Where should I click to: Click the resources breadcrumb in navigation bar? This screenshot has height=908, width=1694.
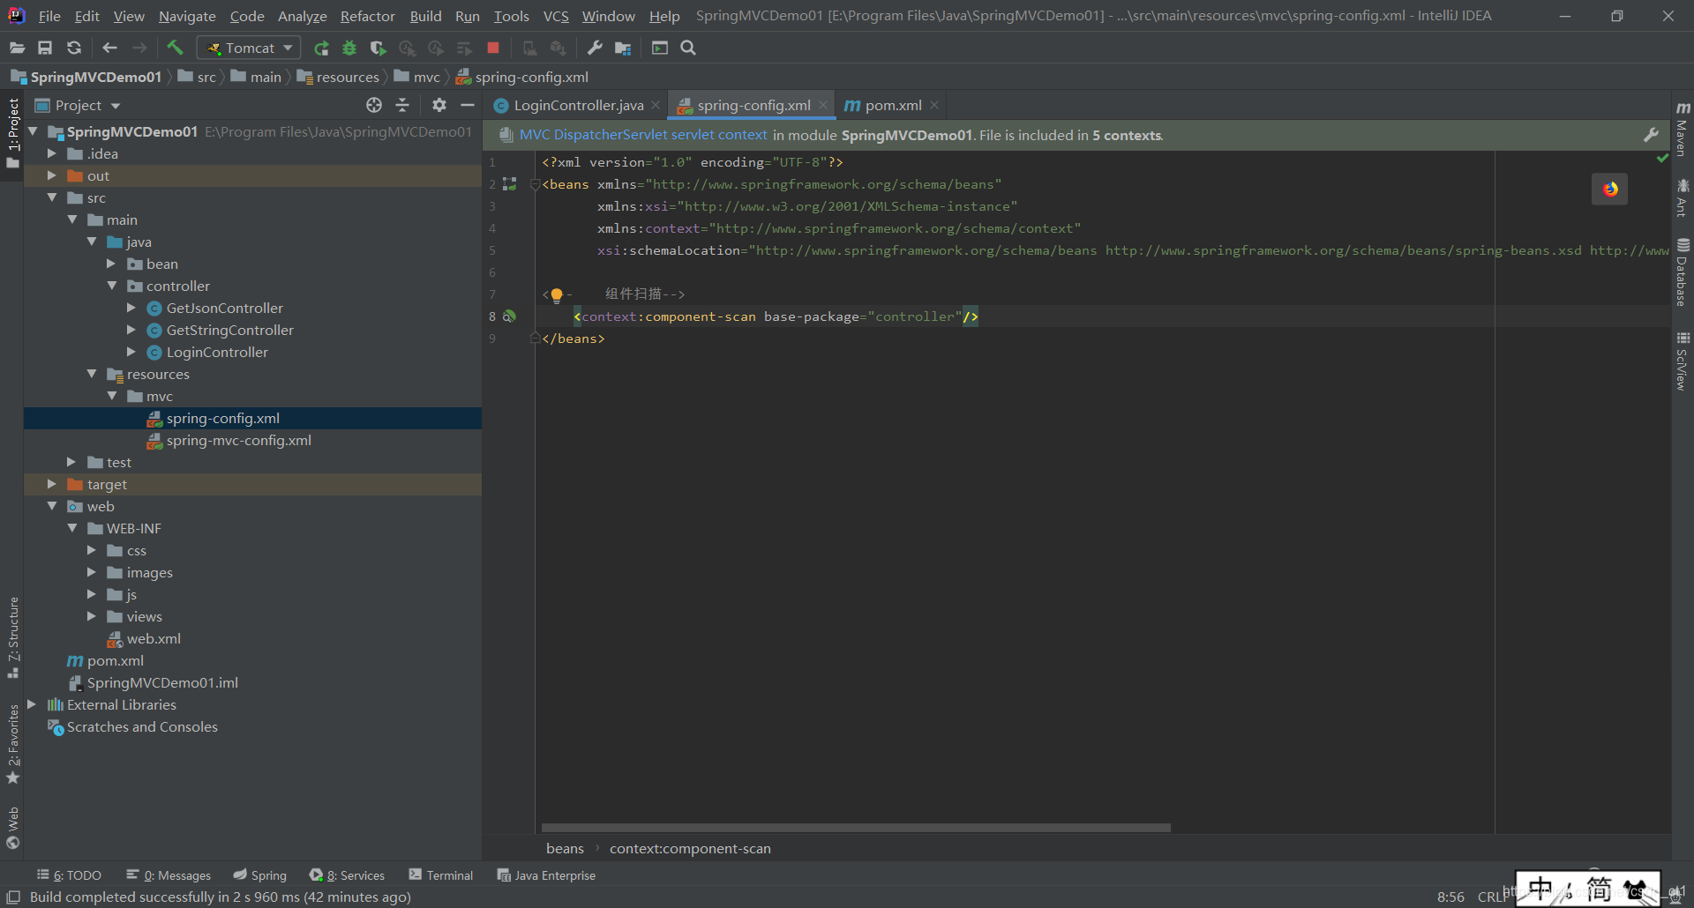348,78
